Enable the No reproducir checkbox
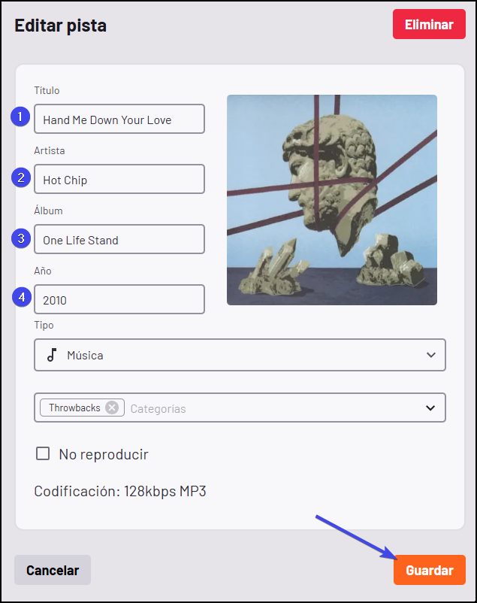The image size is (477, 603). pyautogui.click(x=43, y=453)
